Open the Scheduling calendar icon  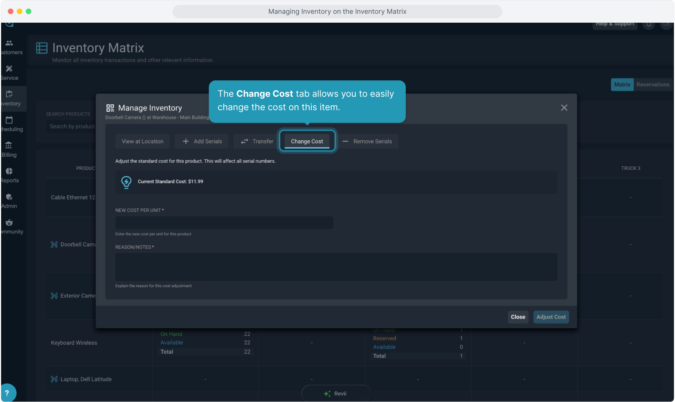coord(9,120)
